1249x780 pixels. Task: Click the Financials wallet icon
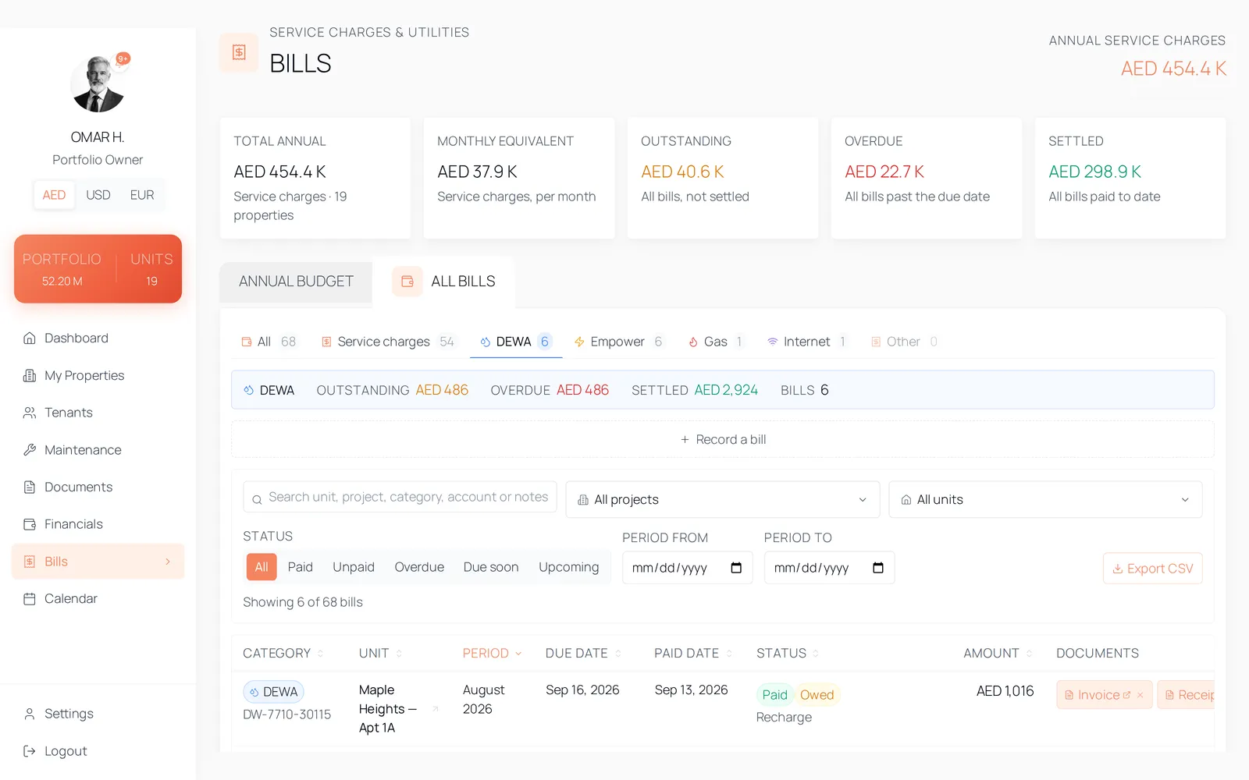click(x=30, y=524)
